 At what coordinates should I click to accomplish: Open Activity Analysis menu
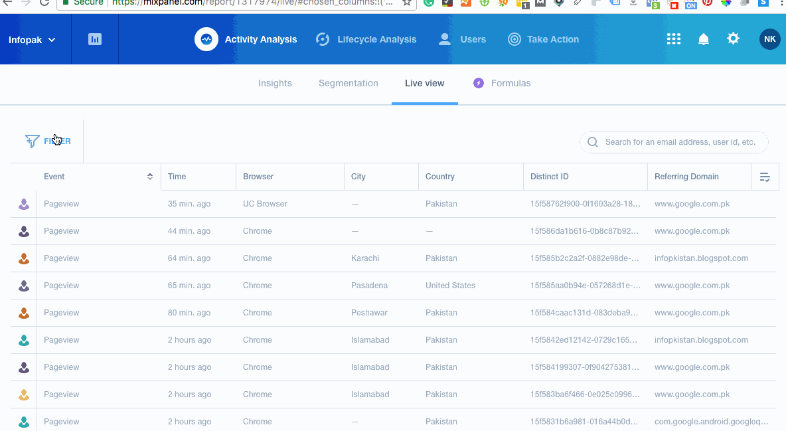(x=246, y=39)
